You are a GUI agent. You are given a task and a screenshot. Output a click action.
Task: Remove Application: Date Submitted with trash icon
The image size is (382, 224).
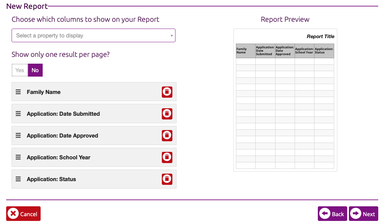pyautogui.click(x=167, y=114)
